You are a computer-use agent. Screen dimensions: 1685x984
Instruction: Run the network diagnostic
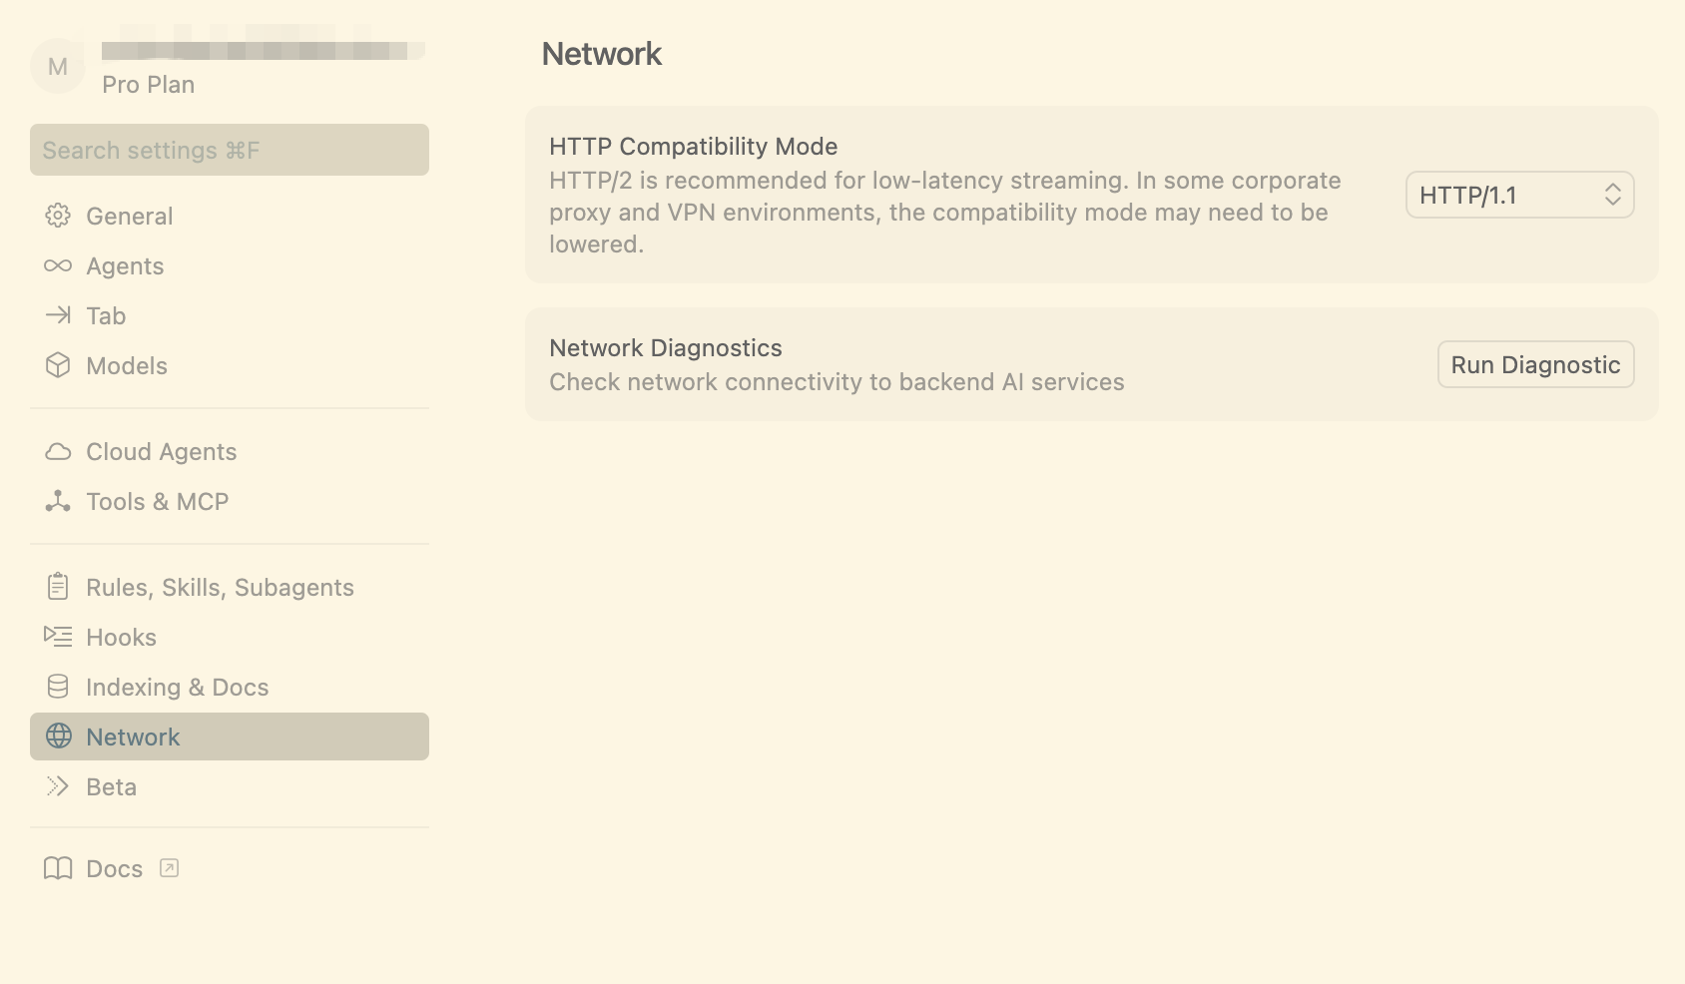pos(1534,365)
